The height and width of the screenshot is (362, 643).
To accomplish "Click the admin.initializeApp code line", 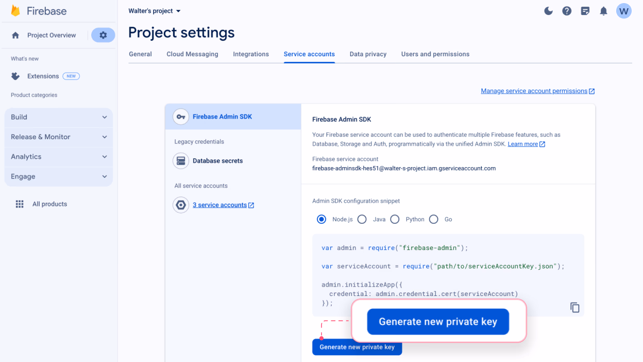I will coord(362,284).
